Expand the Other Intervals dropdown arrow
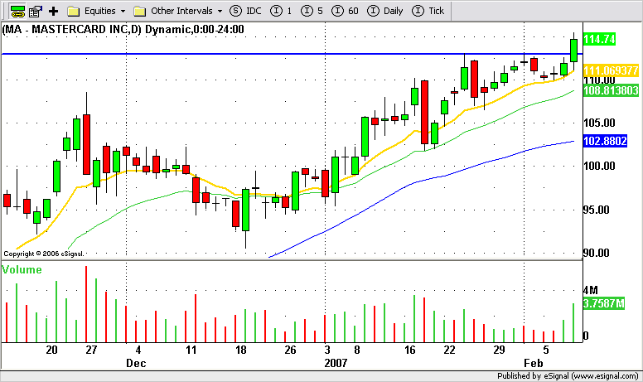This screenshot has height=382, width=643. pos(220,12)
